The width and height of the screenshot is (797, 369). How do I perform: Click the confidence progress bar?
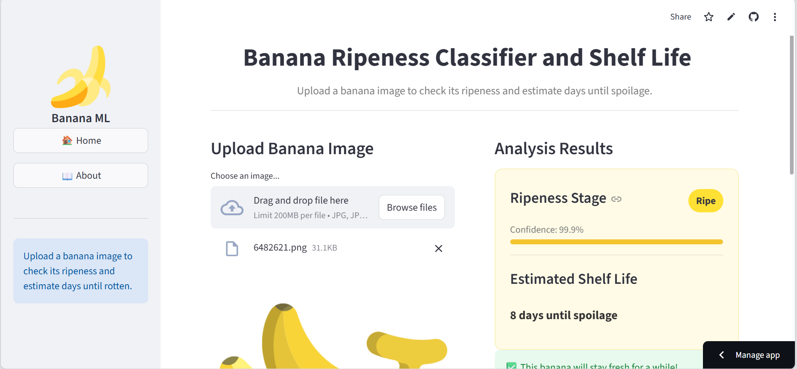click(x=616, y=241)
